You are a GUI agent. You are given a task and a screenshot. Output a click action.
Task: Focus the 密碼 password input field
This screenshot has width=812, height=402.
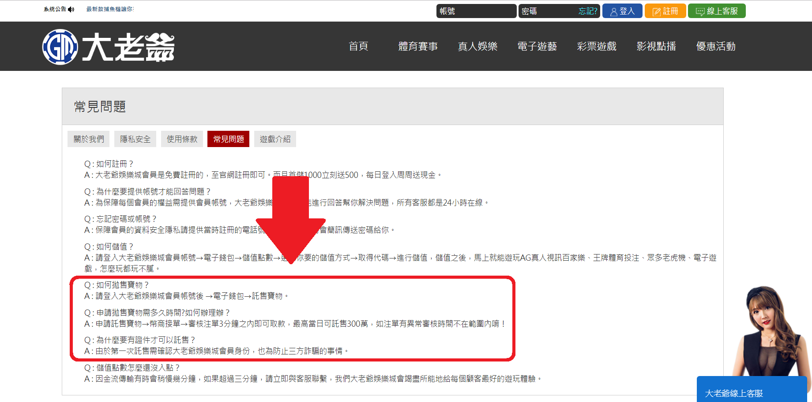click(x=548, y=11)
